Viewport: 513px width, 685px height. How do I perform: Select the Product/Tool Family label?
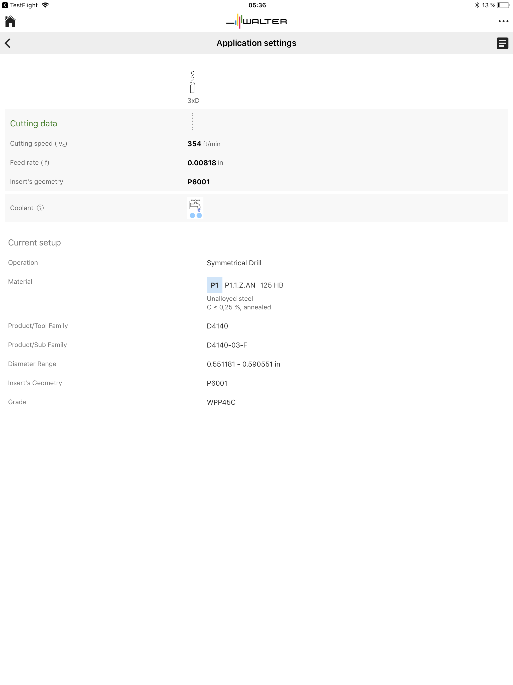point(38,326)
